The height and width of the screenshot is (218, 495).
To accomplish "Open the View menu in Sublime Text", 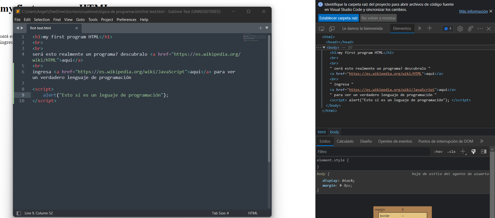I will coord(68,20).
